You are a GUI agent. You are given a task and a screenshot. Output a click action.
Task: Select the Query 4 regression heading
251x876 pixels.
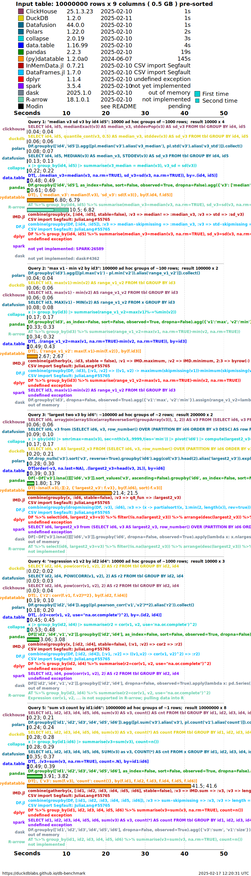click(126, 561)
